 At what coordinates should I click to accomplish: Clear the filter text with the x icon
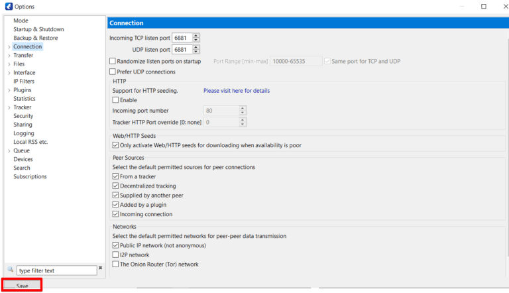[100, 268]
